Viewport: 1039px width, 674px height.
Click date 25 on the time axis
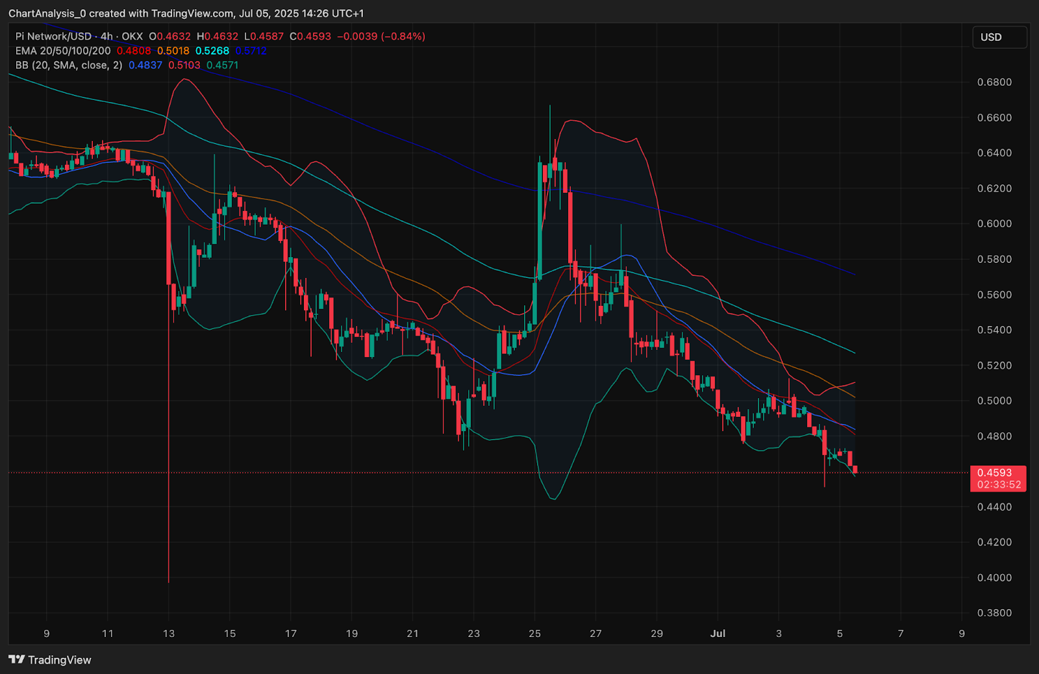[x=535, y=633]
